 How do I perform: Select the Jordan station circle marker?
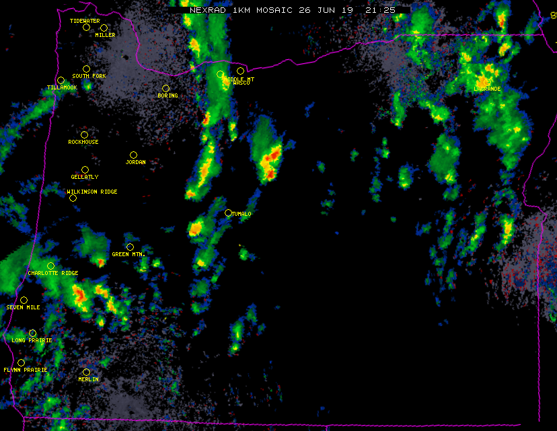(133, 155)
